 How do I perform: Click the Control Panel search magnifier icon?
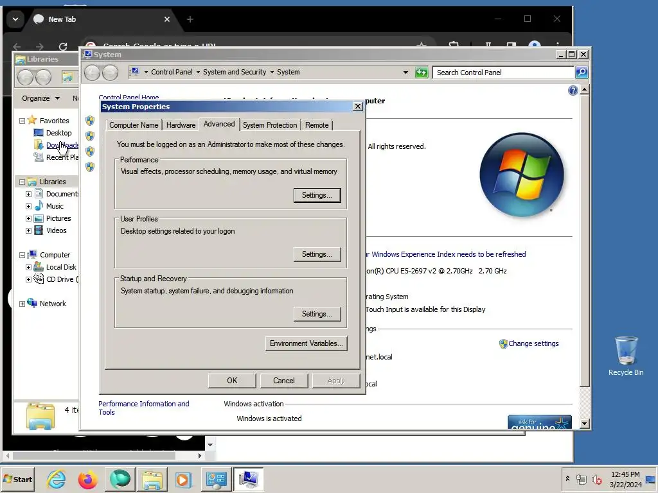pyautogui.click(x=581, y=73)
